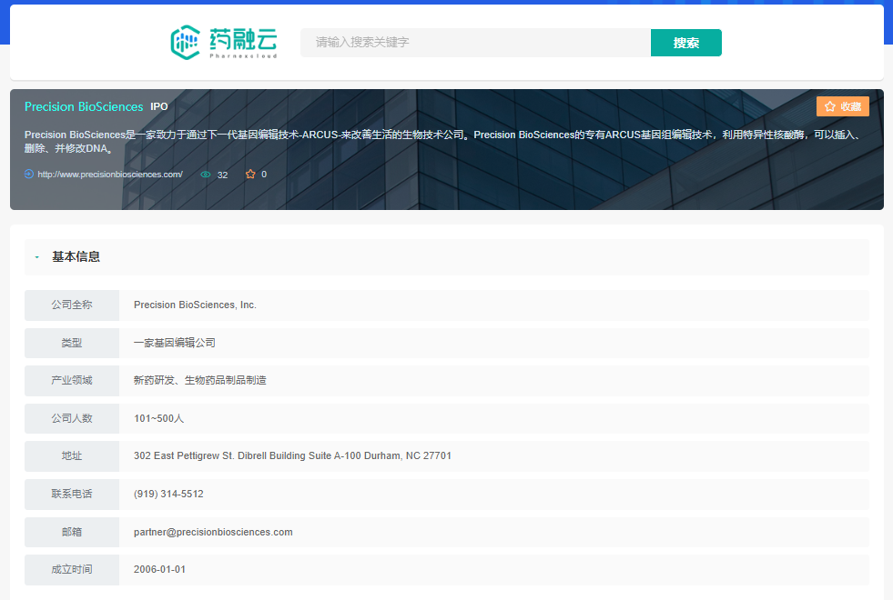This screenshot has height=600, width=893.
Task: Click the partner@precisionbiosciences.com email address
Action: pos(213,532)
